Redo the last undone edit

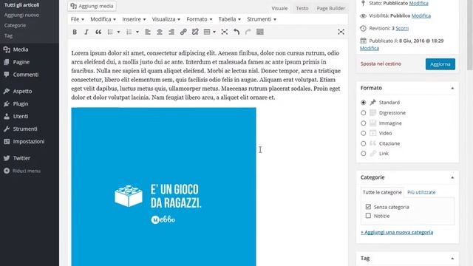[x=248, y=32]
